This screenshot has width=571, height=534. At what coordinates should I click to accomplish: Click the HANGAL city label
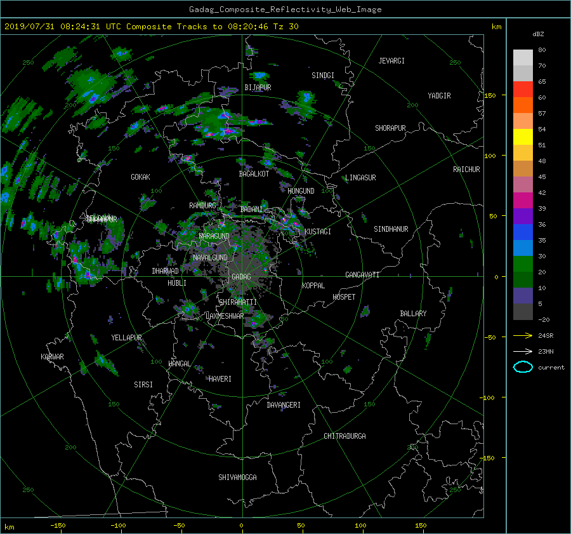tap(180, 364)
